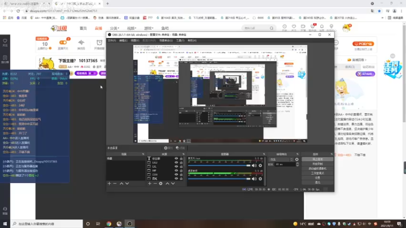406x228 pixels.
Task: Bookmark the page with Chrome's star icon
Action: [x=379, y=11]
